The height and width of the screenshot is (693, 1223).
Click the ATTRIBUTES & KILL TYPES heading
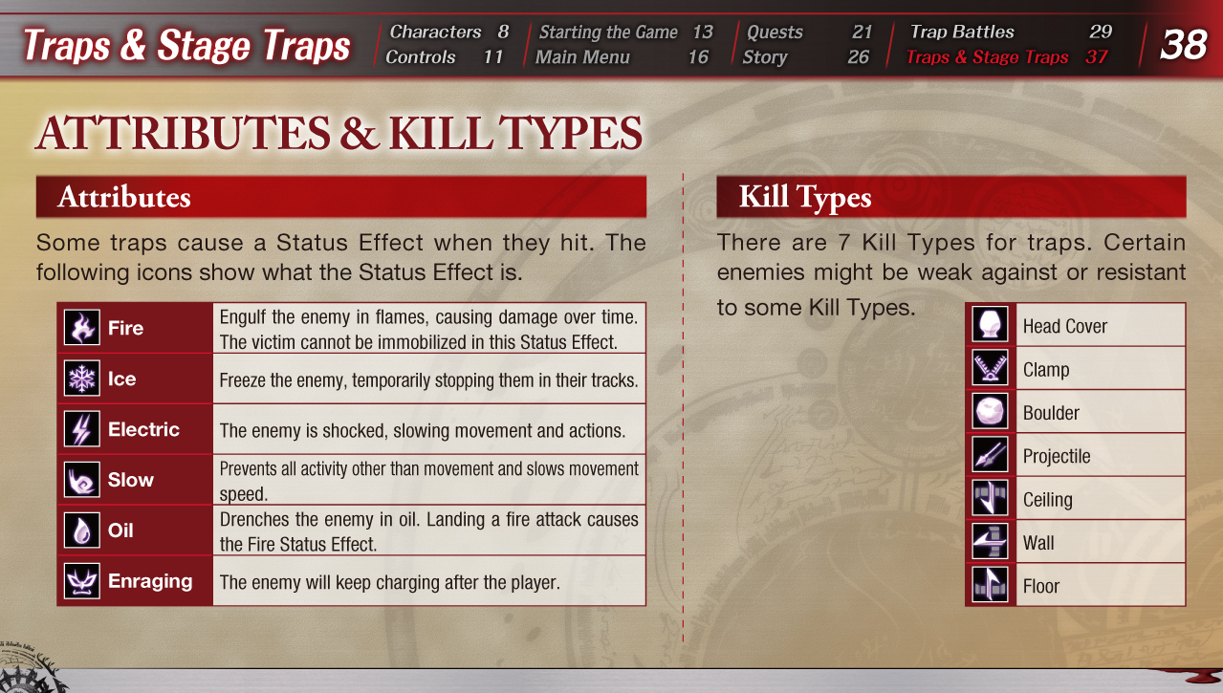[x=339, y=133]
